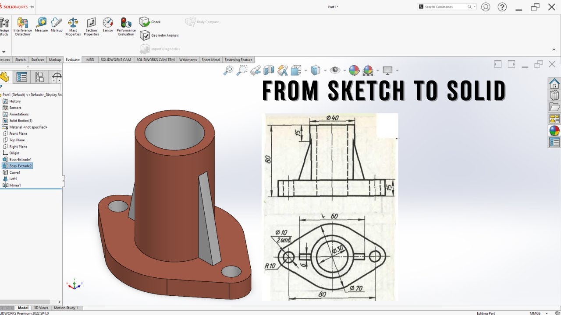The width and height of the screenshot is (561, 315).
Task: Open Search Commands dropdown arrow
Action: [x=474, y=7]
